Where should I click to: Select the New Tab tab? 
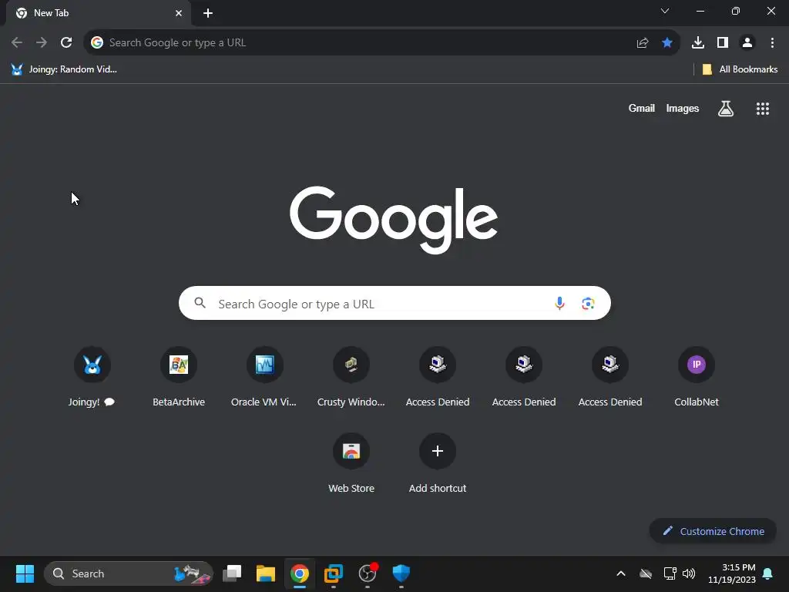[99, 13]
